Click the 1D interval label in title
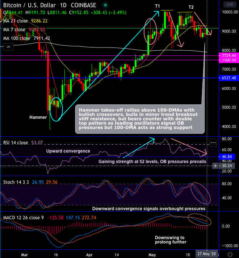 point(63,5)
